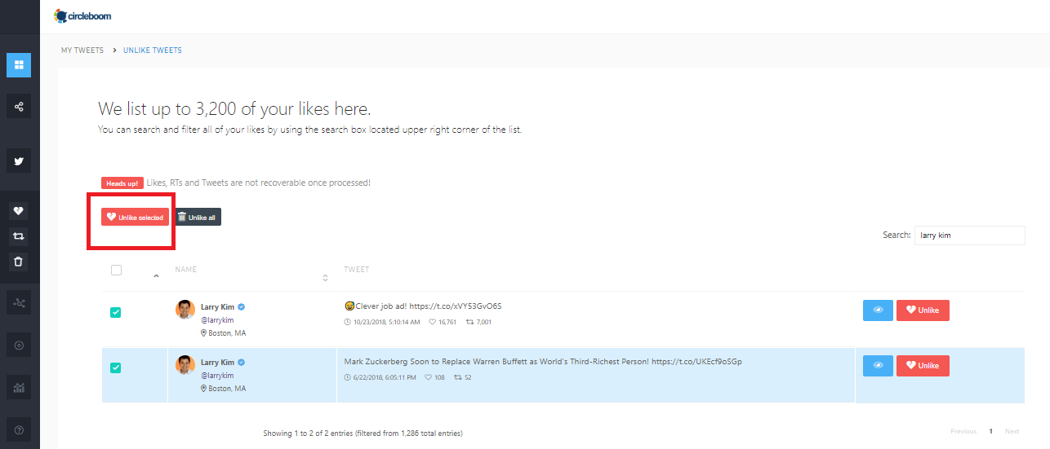
Task: Click the Showing 1 to 2 entries text
Action: [363, 433]
